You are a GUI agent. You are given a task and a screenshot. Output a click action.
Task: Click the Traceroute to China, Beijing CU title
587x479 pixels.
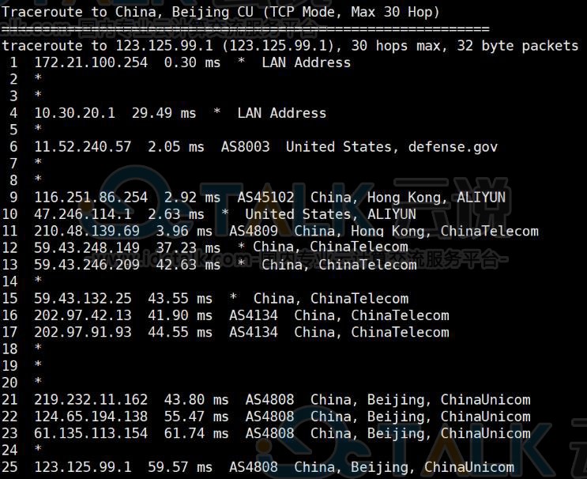click(x=128, y=13)
